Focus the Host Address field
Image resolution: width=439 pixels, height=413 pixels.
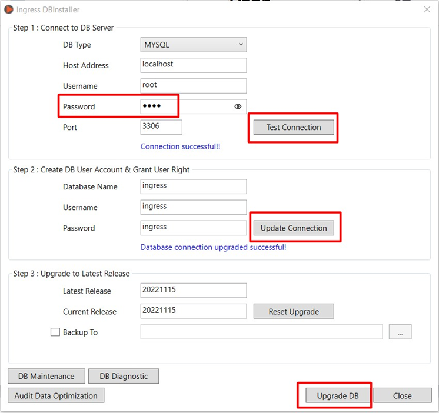click(x=194, y=65)
